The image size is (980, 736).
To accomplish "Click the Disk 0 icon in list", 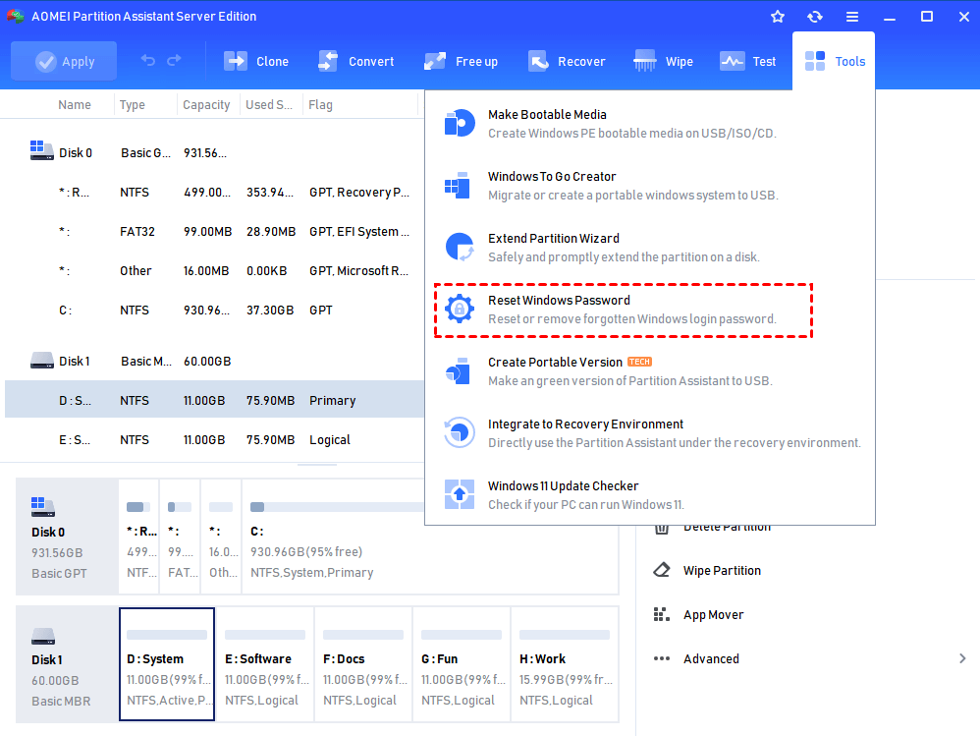I will (42, 150).
